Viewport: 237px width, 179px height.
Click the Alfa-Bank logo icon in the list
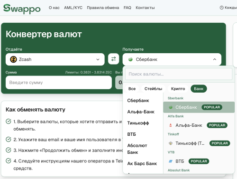[x=171, y=125]
